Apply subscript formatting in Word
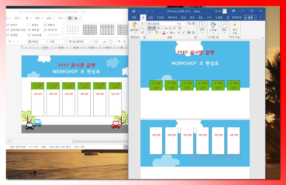Screen dimensions: 286x185 point(170,28)
